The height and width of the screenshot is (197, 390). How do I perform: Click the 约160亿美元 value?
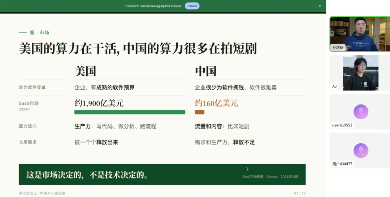pos(216,103)
